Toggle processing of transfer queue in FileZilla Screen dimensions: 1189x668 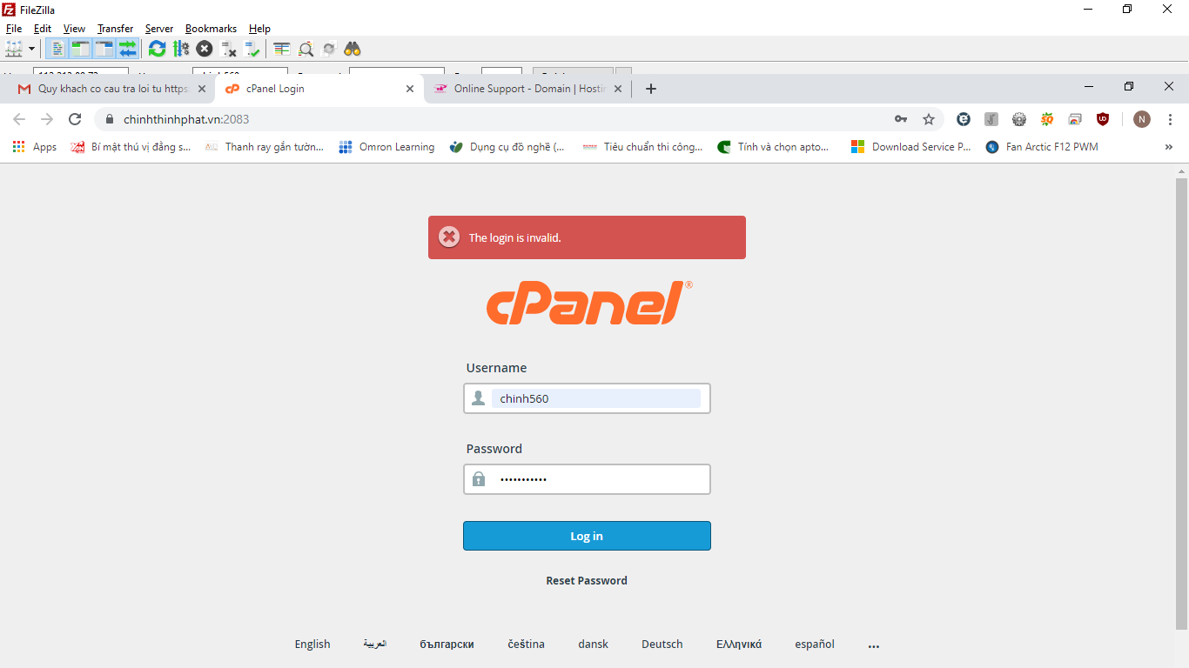point(181,49)
